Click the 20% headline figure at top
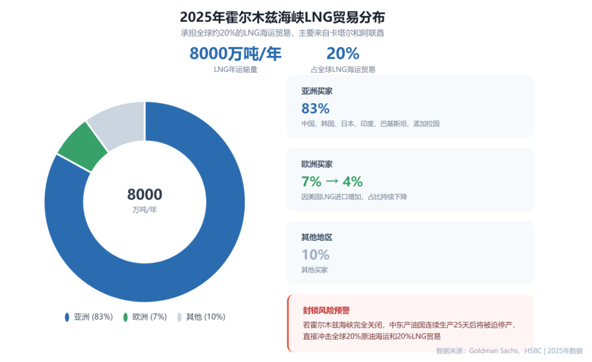Image resolution: width=592 pixels, height=362 pixels. pyautogui.click(x=343, y=54)
